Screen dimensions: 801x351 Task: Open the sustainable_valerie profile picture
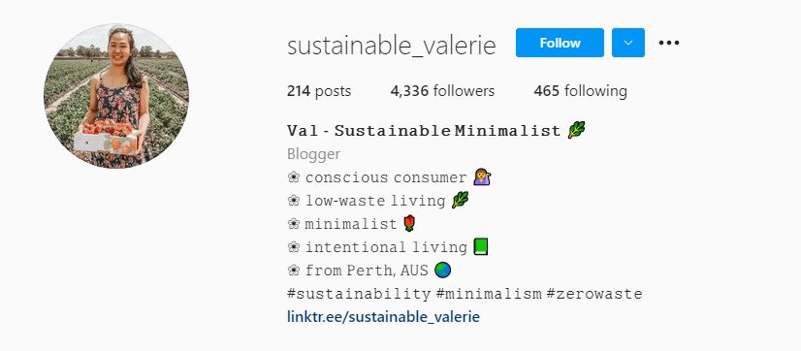coord(116,96)
